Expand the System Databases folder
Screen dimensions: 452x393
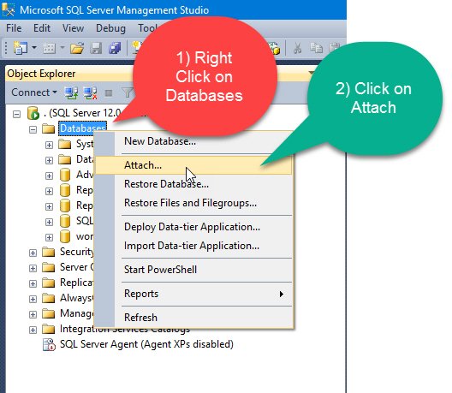pyautogui.click(x=50, y=145)
